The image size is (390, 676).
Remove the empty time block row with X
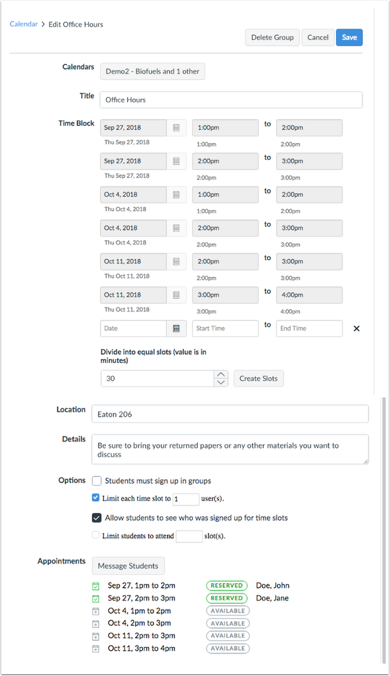point(356,328)
